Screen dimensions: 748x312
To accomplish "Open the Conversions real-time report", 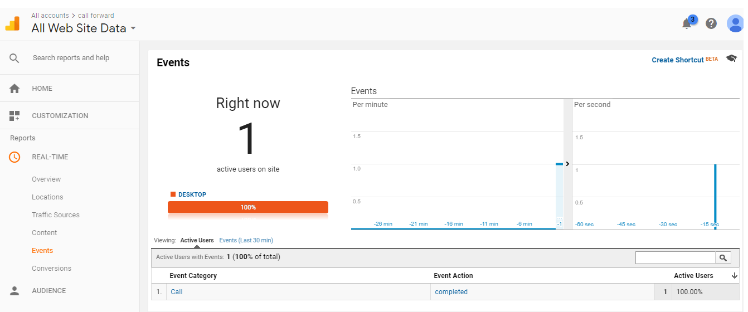I will 51,269.
